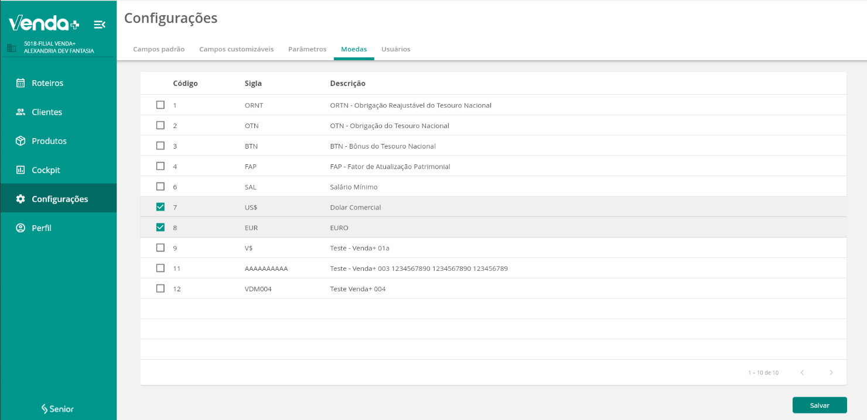Screen dimensions: 867x420
Task: Open Produtos in the sidebar
Action: coord(59,141)
